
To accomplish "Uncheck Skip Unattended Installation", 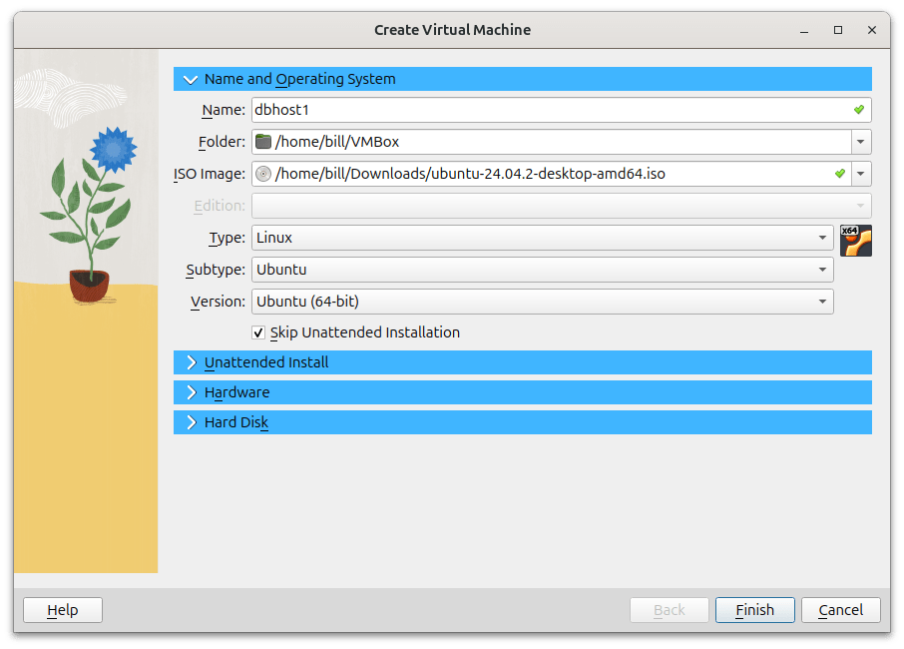I will coord(258,332).
